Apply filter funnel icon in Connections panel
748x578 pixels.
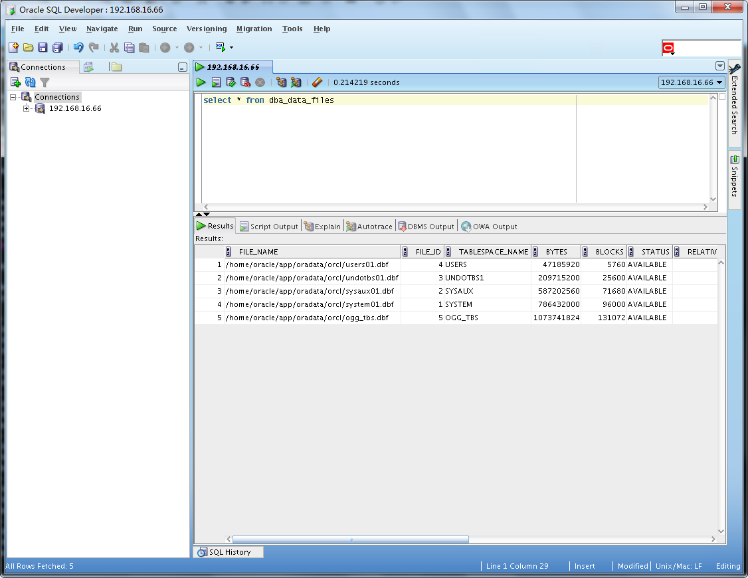(x=45, y=82)
